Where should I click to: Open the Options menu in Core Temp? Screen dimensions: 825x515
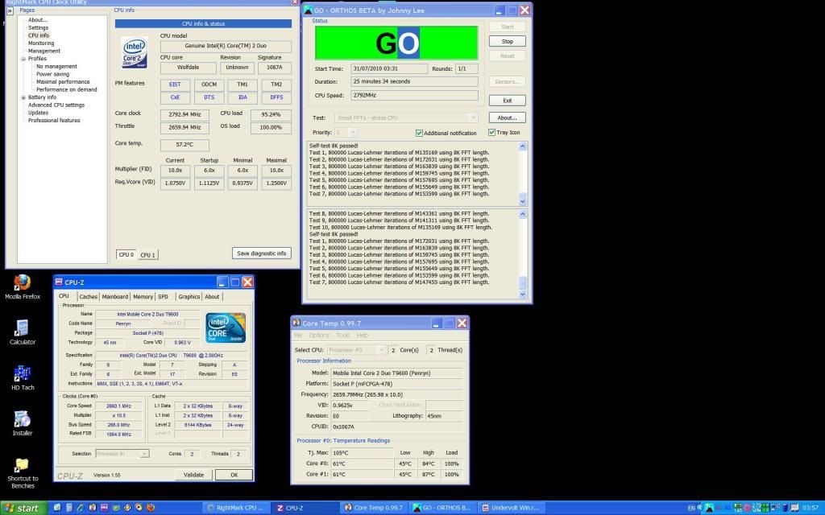click(319, 336)
